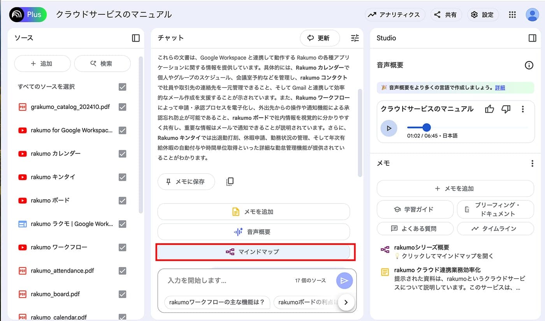Open the Google apps grid icon
The width and height of the screenshot is (545, 321).
512,15
